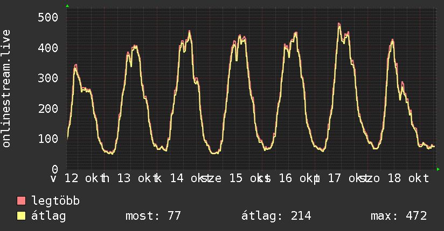Click the 0 y-axis label
This screenshot has width=444, height=231.
tap(55, 169)
